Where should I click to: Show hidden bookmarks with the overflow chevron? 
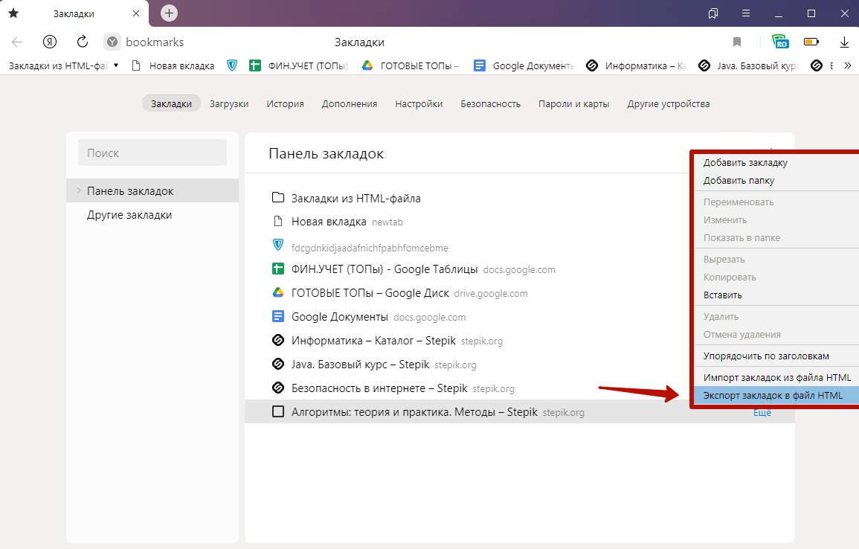(846, 65)
